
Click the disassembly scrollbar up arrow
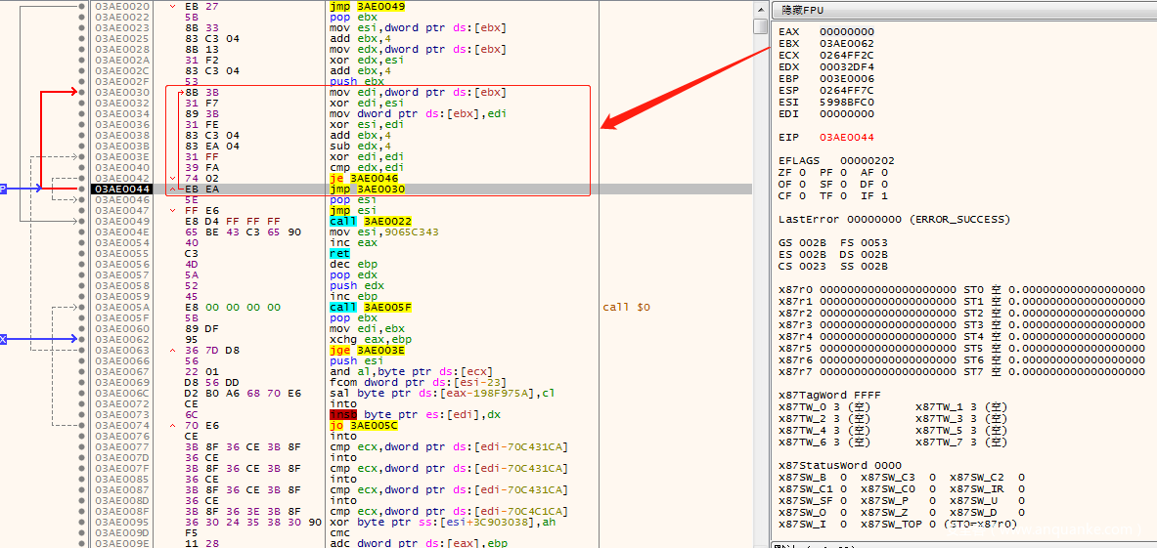[x=760, y=8]
